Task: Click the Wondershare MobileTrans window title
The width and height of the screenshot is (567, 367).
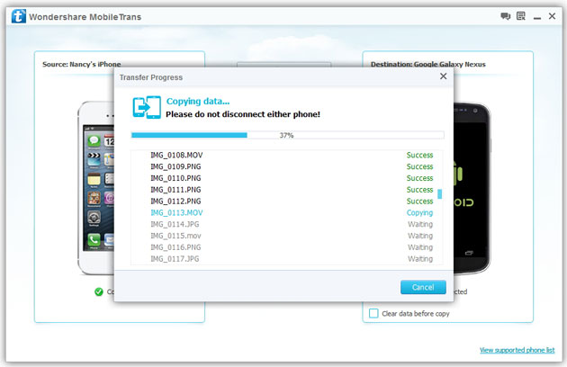Action: (x=85, y=17)
